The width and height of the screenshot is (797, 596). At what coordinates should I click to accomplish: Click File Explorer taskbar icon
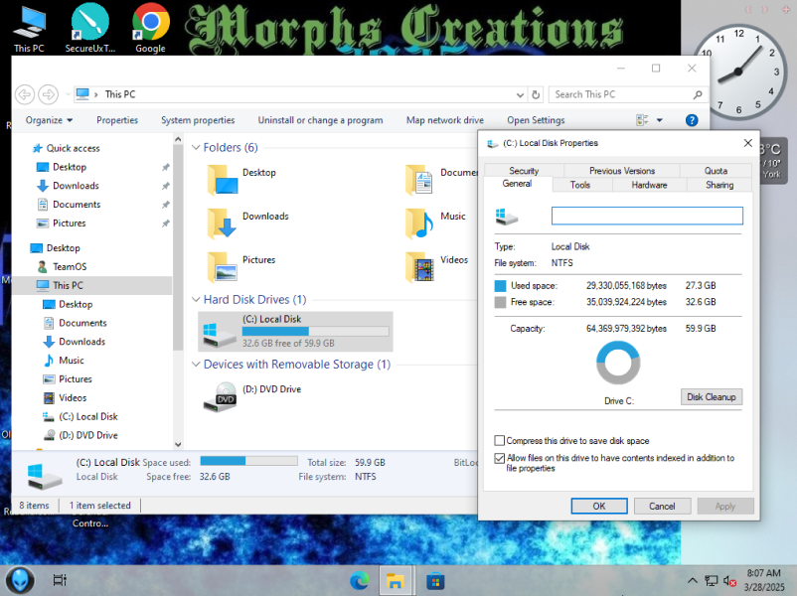point(395,580)
